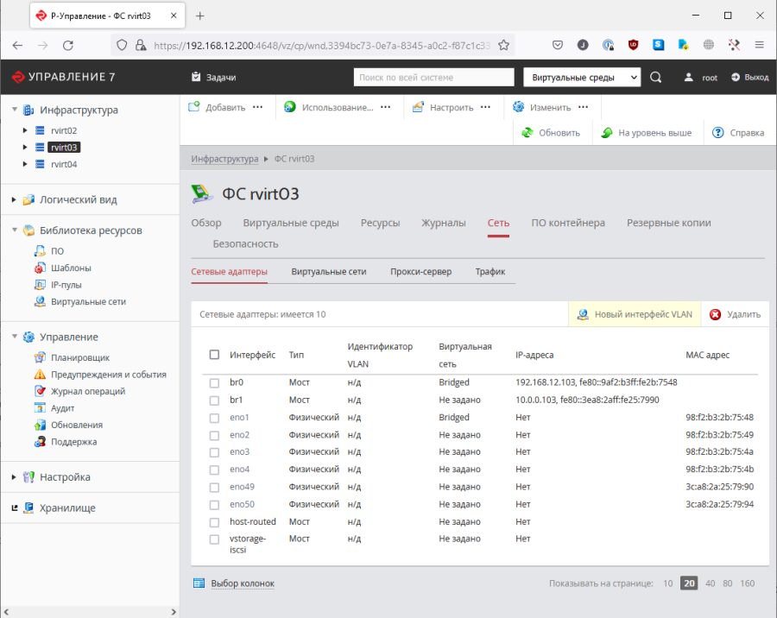
Task: Click the Шаблоны icon in library
Action: pyautogui.click(x=40, y=268)
